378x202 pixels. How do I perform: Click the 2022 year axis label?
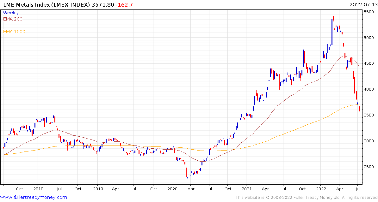pos(321,189)
